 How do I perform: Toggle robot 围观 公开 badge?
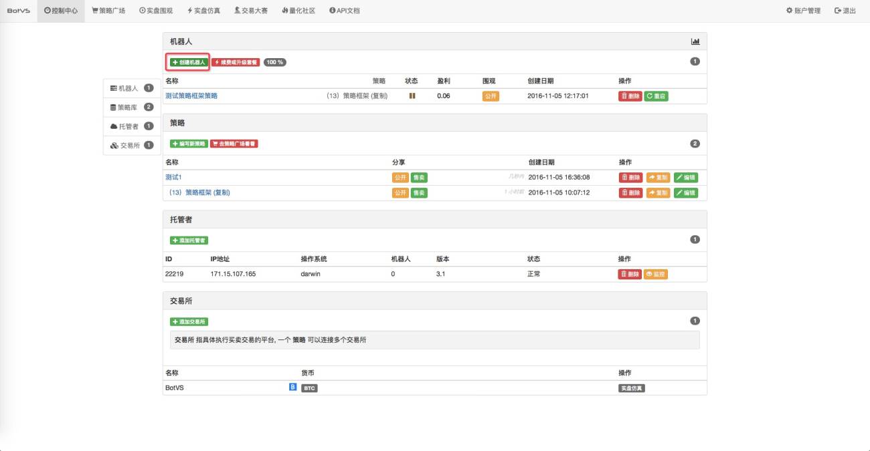click(491, 96)
